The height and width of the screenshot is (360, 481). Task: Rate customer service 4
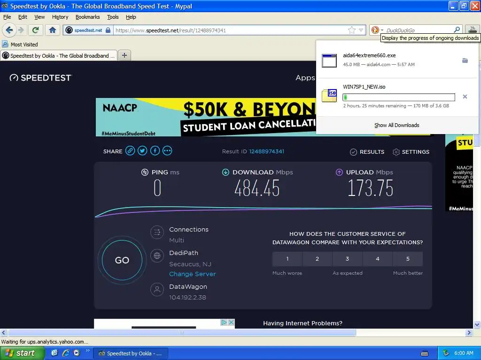coord(378,259)
